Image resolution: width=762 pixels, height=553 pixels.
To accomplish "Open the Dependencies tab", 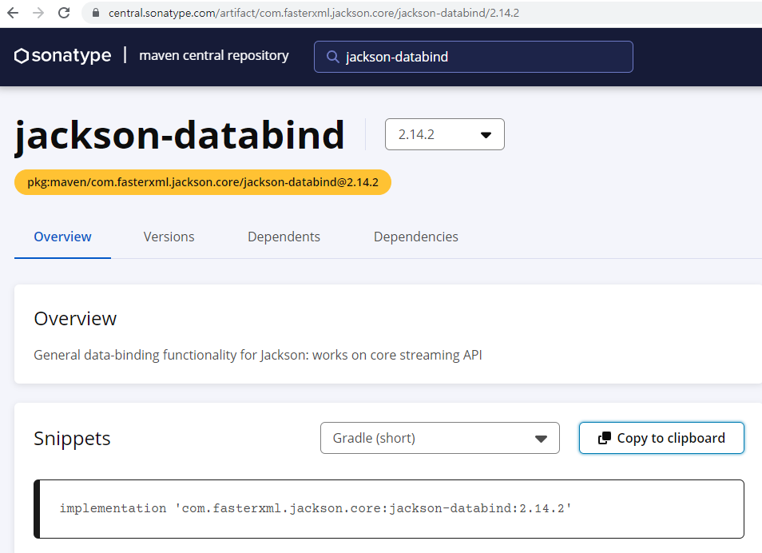I will point(415,237).
